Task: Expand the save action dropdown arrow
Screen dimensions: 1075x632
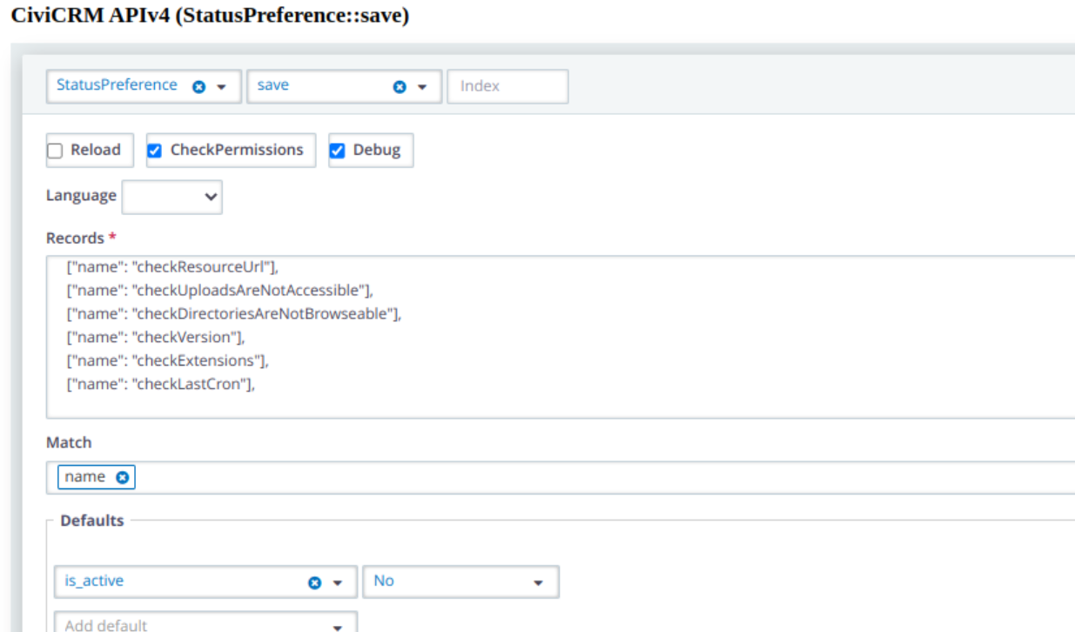Action: [x=423, y=87]
